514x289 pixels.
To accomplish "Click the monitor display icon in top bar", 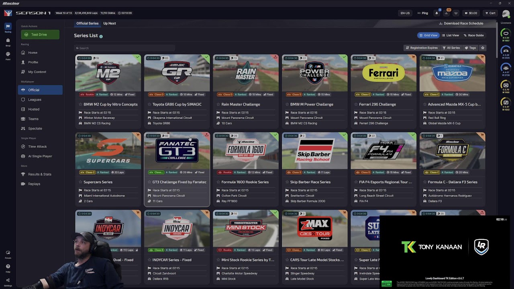I will [x=456, y=13].
